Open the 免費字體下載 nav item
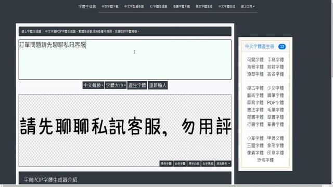The height and width of the screenshot is (187, 333). (182, 6)
